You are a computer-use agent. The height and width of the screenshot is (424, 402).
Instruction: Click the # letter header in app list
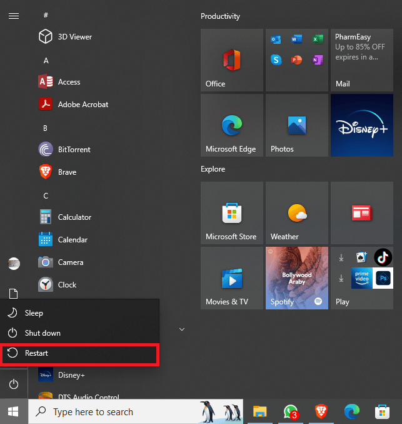click(46, 15)
